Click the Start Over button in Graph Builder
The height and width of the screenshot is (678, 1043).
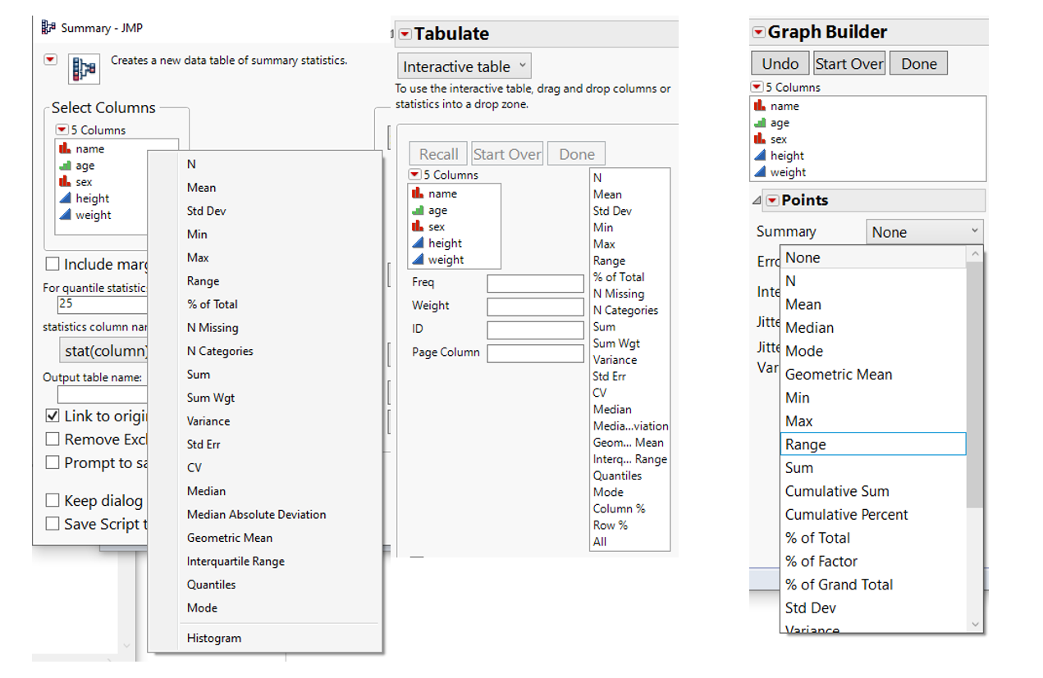pos(849,64)
